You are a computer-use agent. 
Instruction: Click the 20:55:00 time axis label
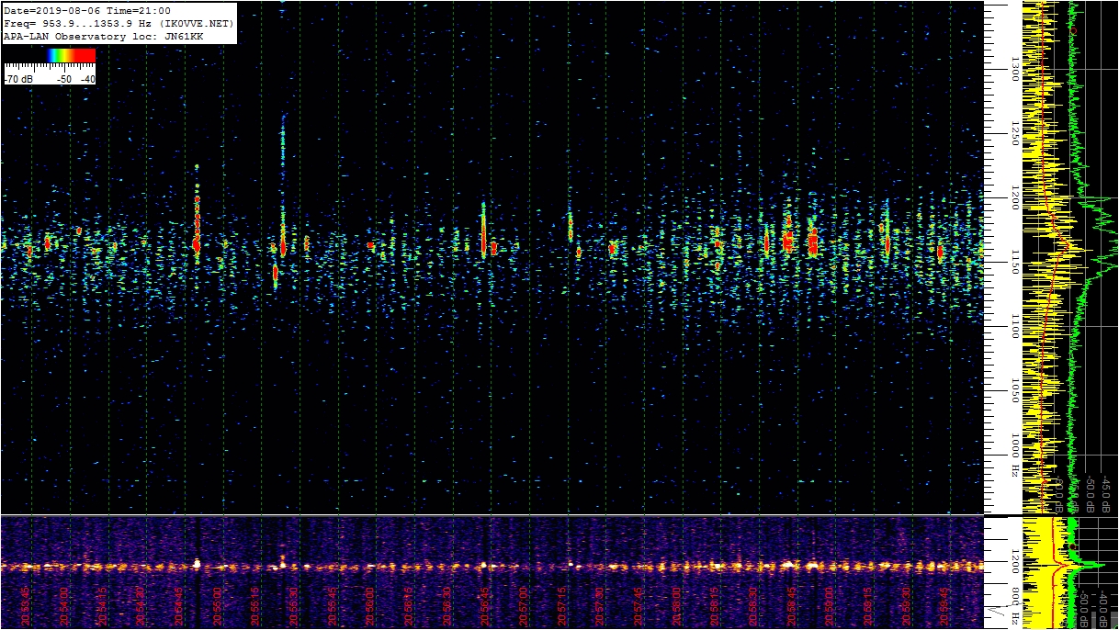[219, 604]
